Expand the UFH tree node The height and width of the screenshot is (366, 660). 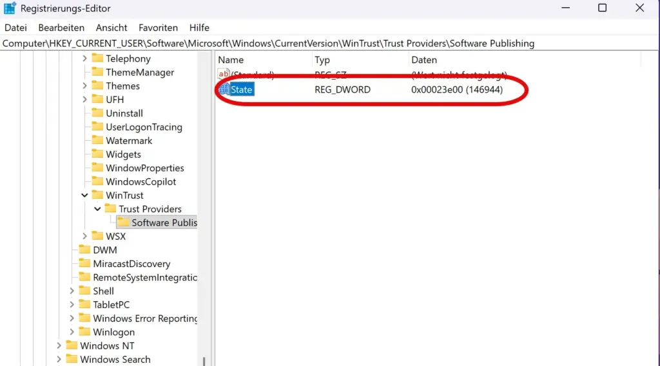click(x=84, y=100)
